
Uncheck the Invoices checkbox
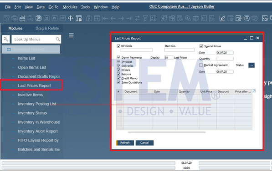coord(118,61)
